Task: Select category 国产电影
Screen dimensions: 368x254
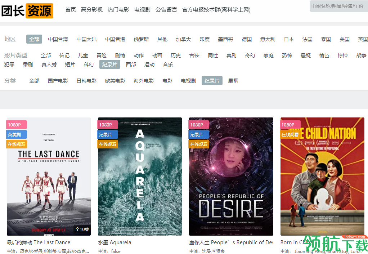Action: [x=58, y=81]
